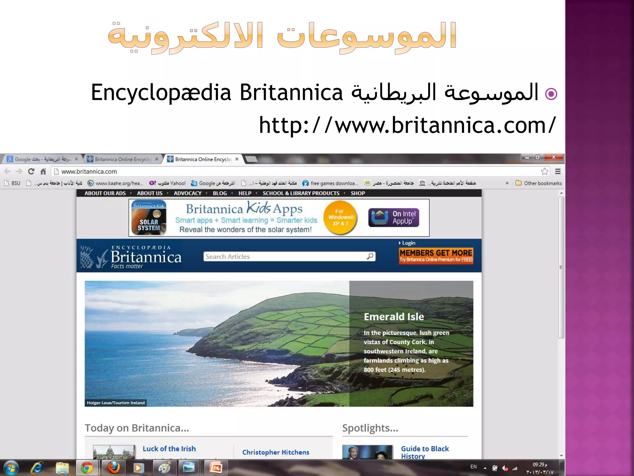
Task: Open the www.kaahe.org bookmark
Action: pos(115,183)
